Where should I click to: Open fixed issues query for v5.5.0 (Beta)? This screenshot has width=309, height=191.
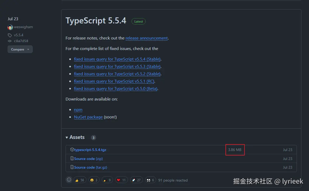[x=116, y=89]
